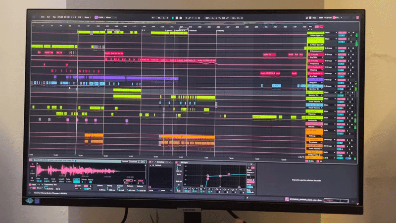
Task: Click the Link button
Action: 43,17
